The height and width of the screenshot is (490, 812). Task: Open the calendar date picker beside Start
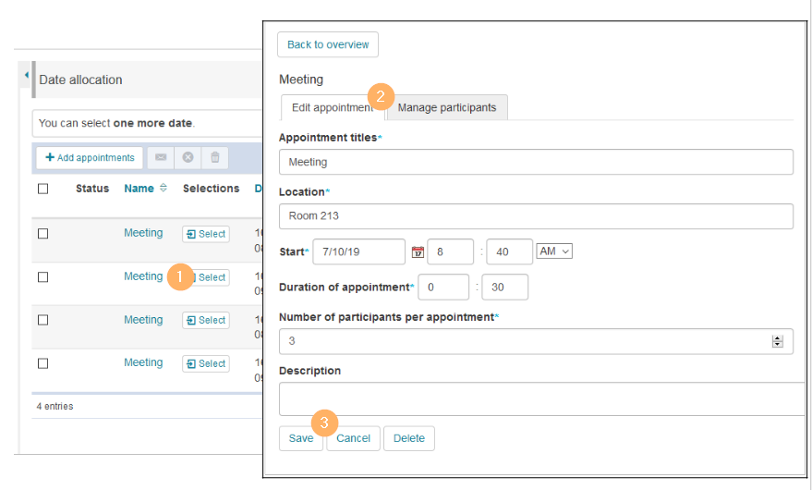tap(417, 252)
